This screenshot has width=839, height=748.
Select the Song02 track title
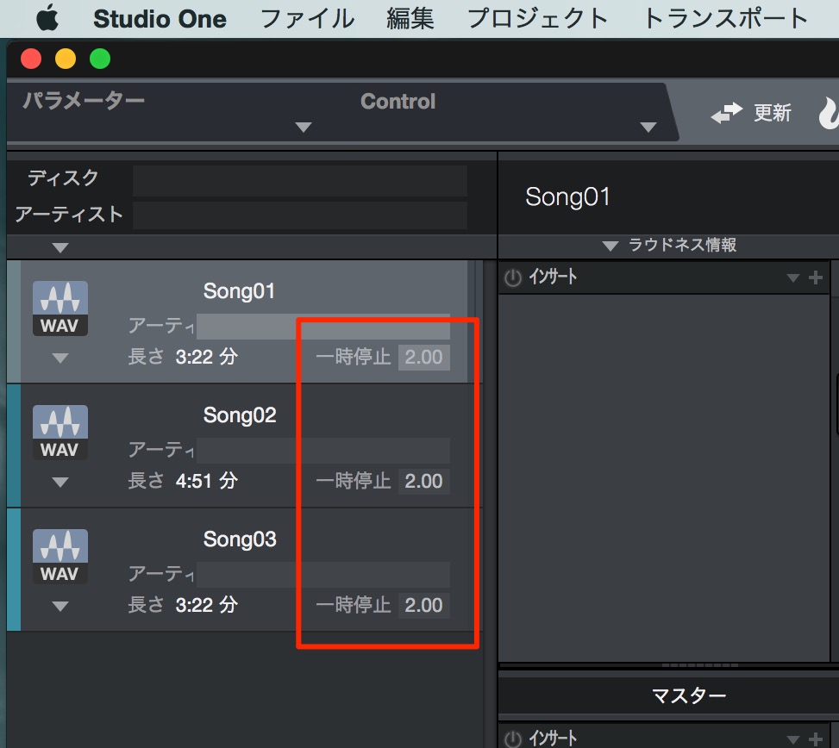[239, 416]
